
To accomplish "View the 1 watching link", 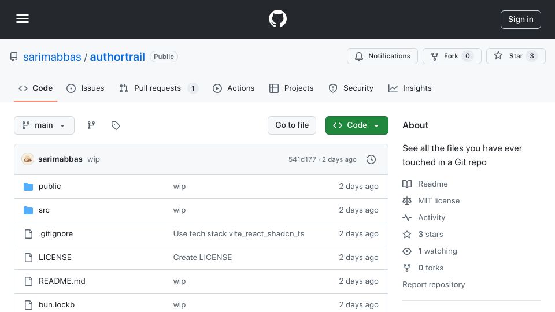I will (438, 251).
